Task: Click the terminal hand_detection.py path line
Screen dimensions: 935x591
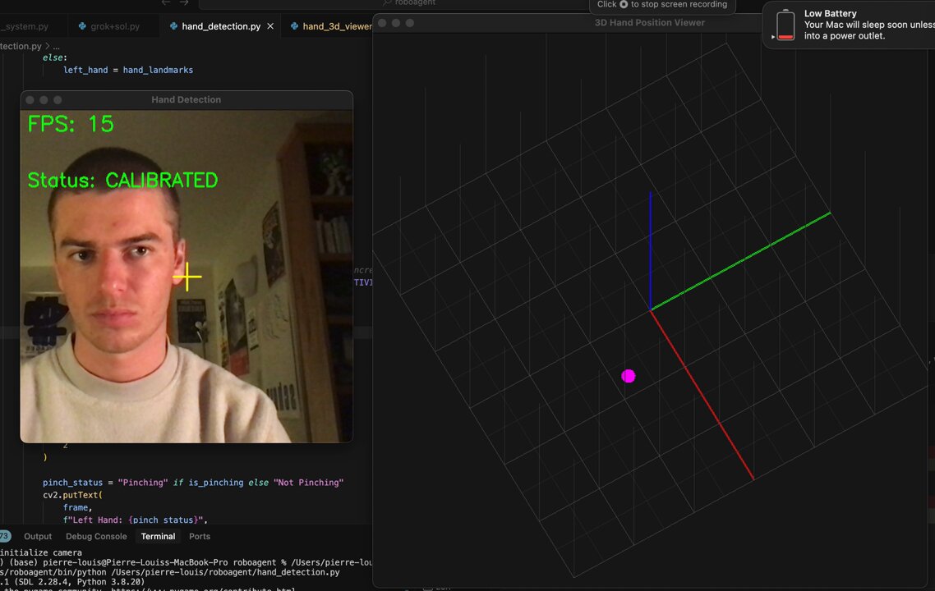Action: (170, 572)
